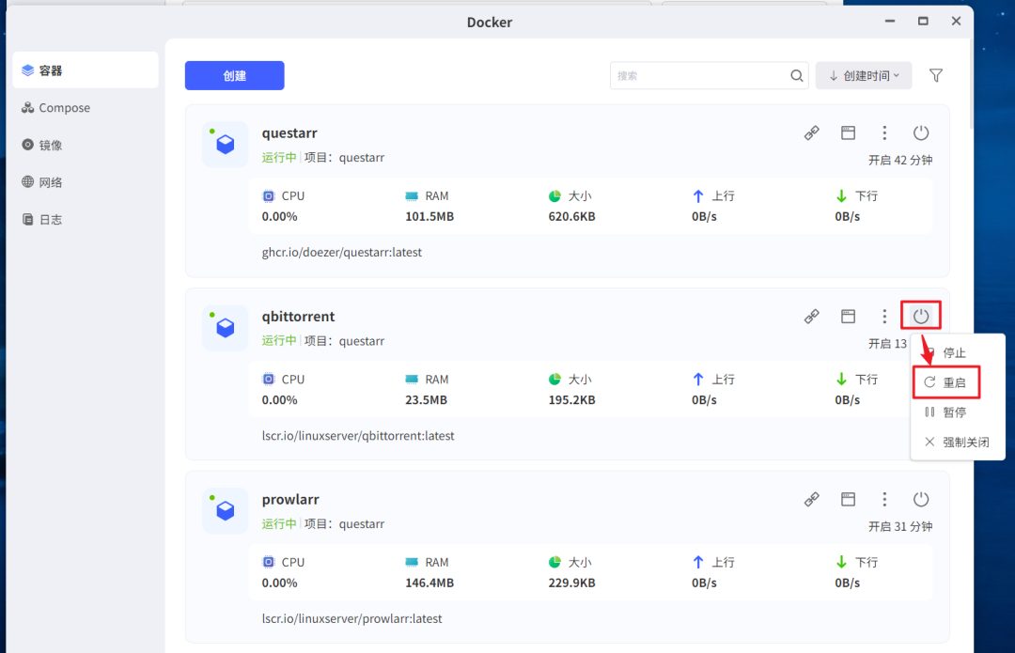Choose 强制关闭 force shutdown option
1015x653 pixels.
click(x=958, y=442)
